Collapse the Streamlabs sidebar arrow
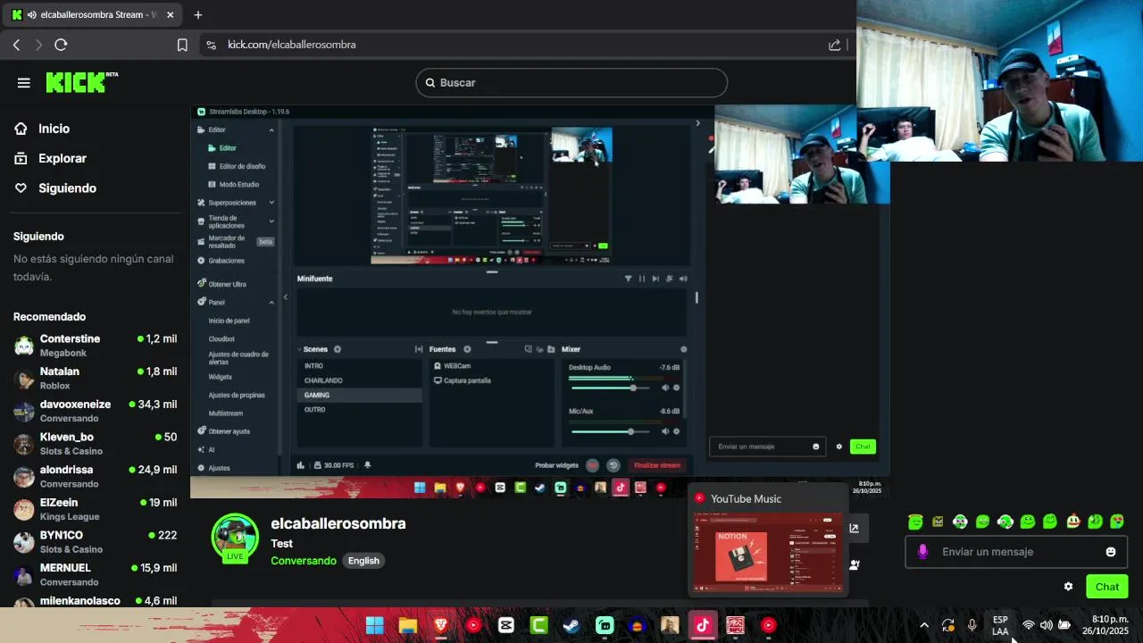Viewport: 1143px width, 643px height. point(286,297)
